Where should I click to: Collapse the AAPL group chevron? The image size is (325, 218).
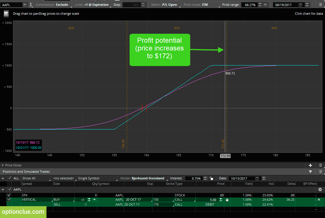pos(3,189)
